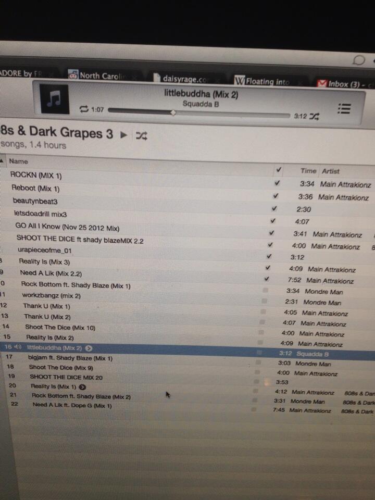Uncheck beautynbeat3 checkbox
Viewport: 375px width, 500px height.
pyautogui.click(x=274, y=208)
